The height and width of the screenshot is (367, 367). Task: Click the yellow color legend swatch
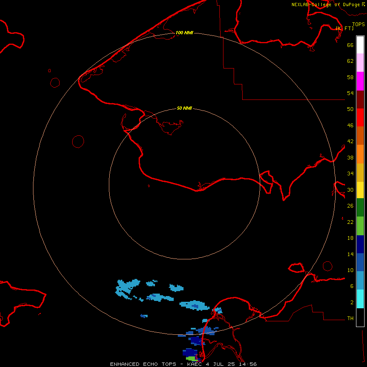(x=360, y=190)
